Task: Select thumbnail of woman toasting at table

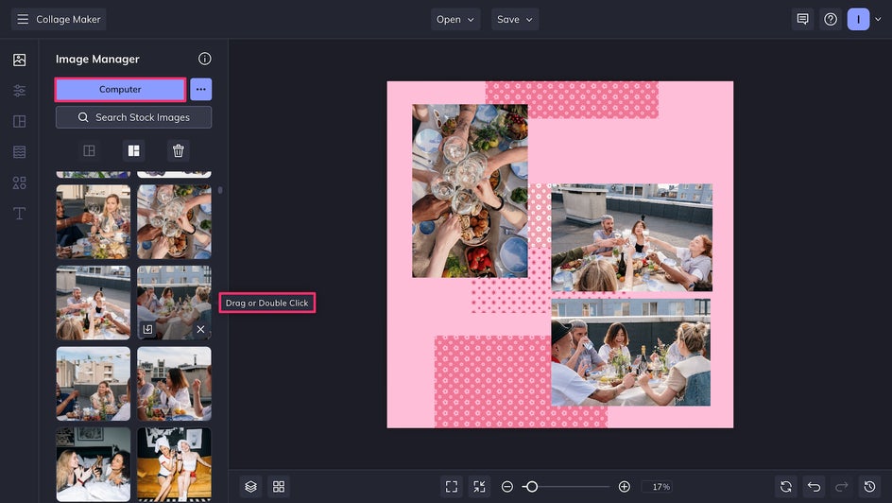Action: click(x=94, y=222)
